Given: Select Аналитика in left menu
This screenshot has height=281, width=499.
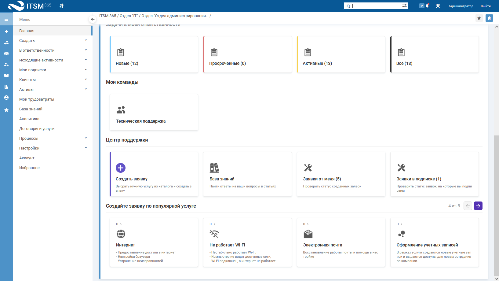Looking at the screenshot, I should pyautogui.click(x=29, y=119).
